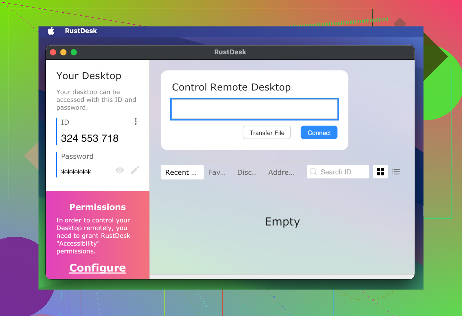Switch to the Disc... tab
Image resolution: width=462 pixels, height=316 pixels.
pos(247,172)
